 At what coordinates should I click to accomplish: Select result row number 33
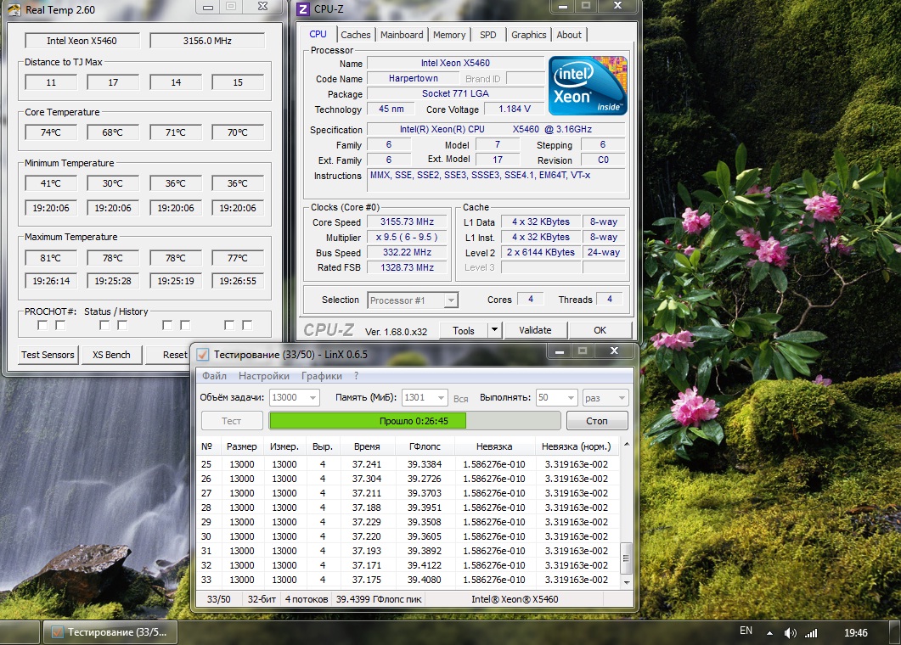[x=408, y=580]
